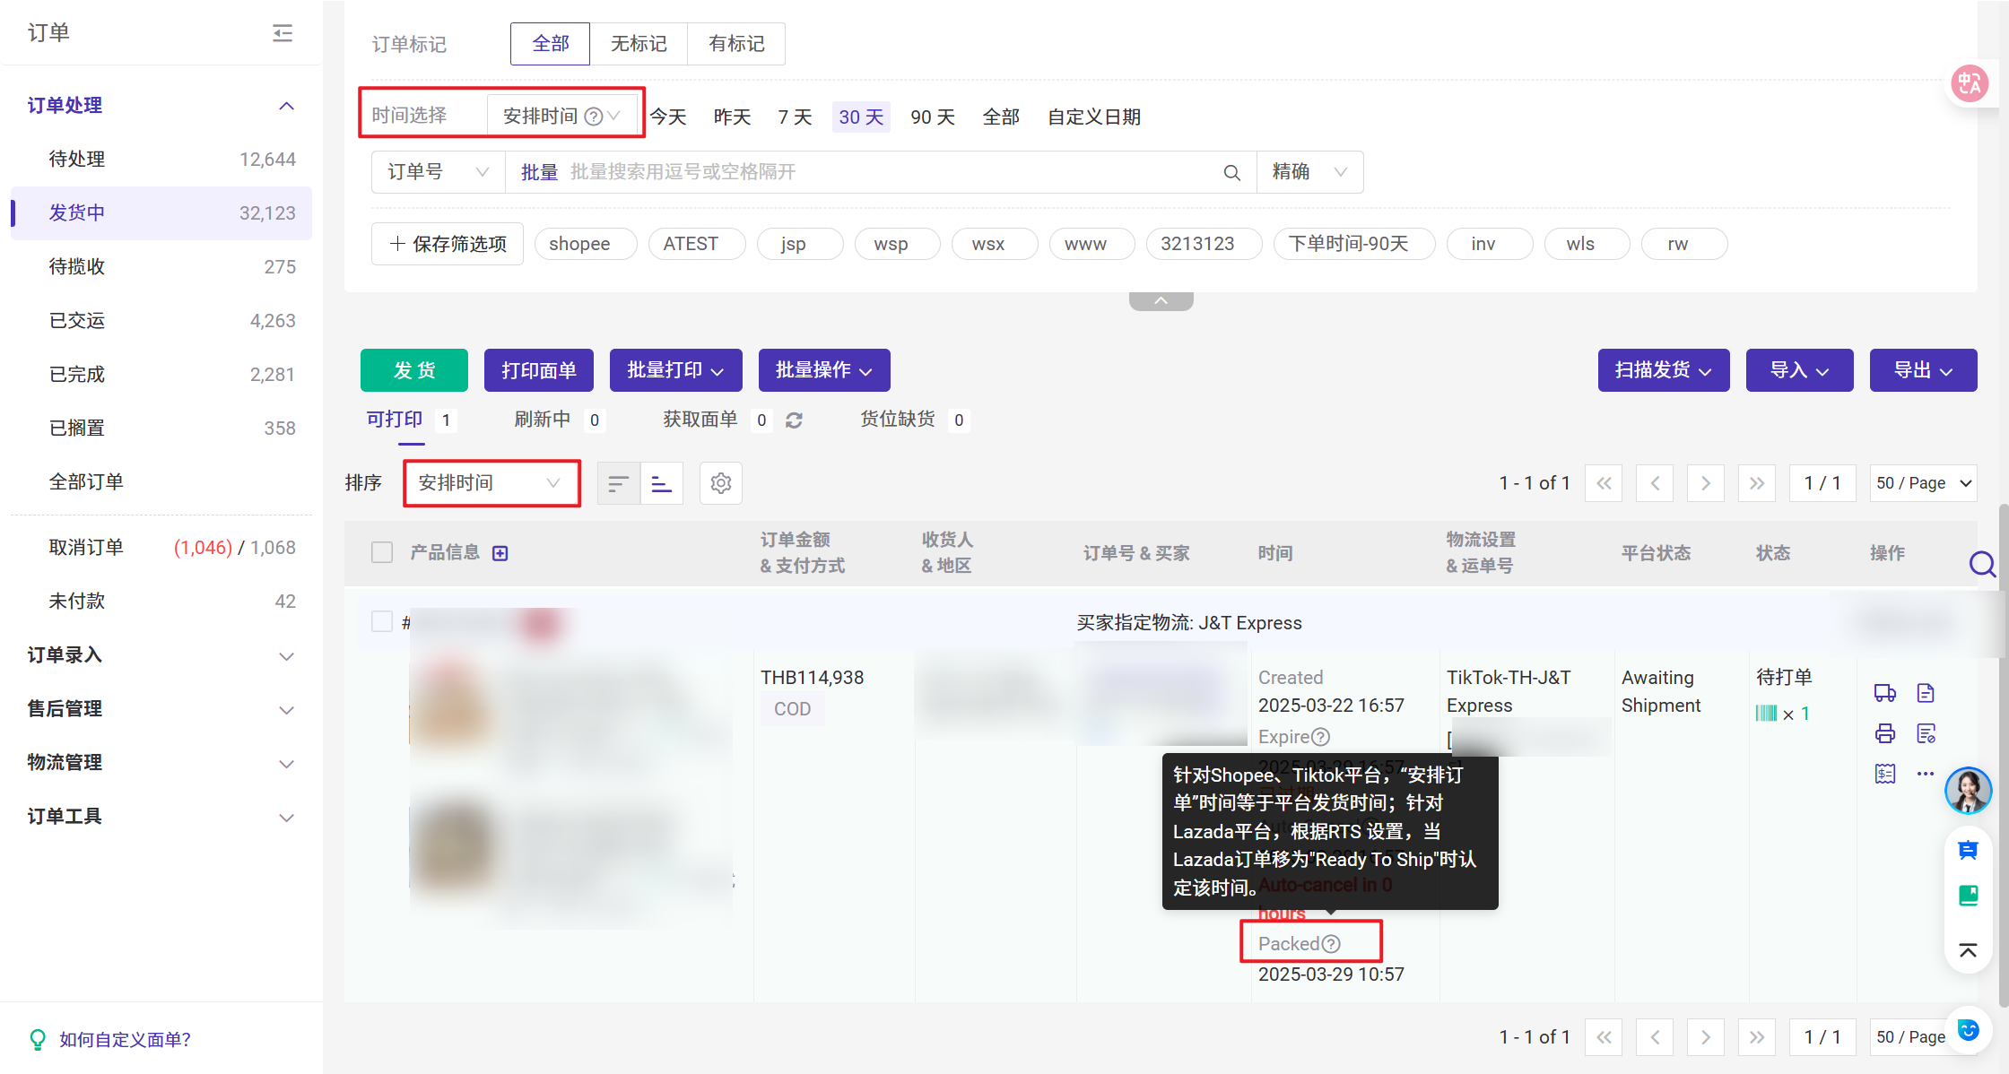The image size is (2009, 1074).
Task: Click the help icon next to 安排时间
Action: coord(593,117)
